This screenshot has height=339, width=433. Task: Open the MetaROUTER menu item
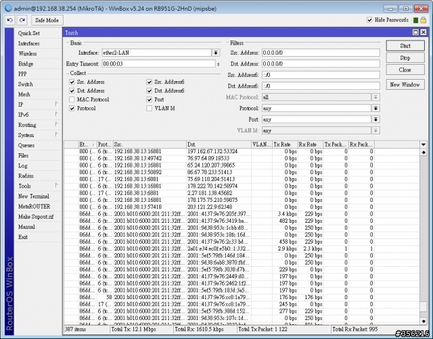(38, 207)
